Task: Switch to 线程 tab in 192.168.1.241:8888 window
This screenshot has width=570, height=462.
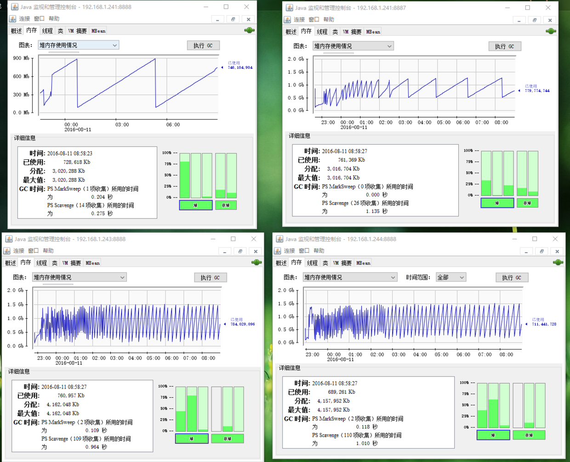Action: (x=47, y=31)
